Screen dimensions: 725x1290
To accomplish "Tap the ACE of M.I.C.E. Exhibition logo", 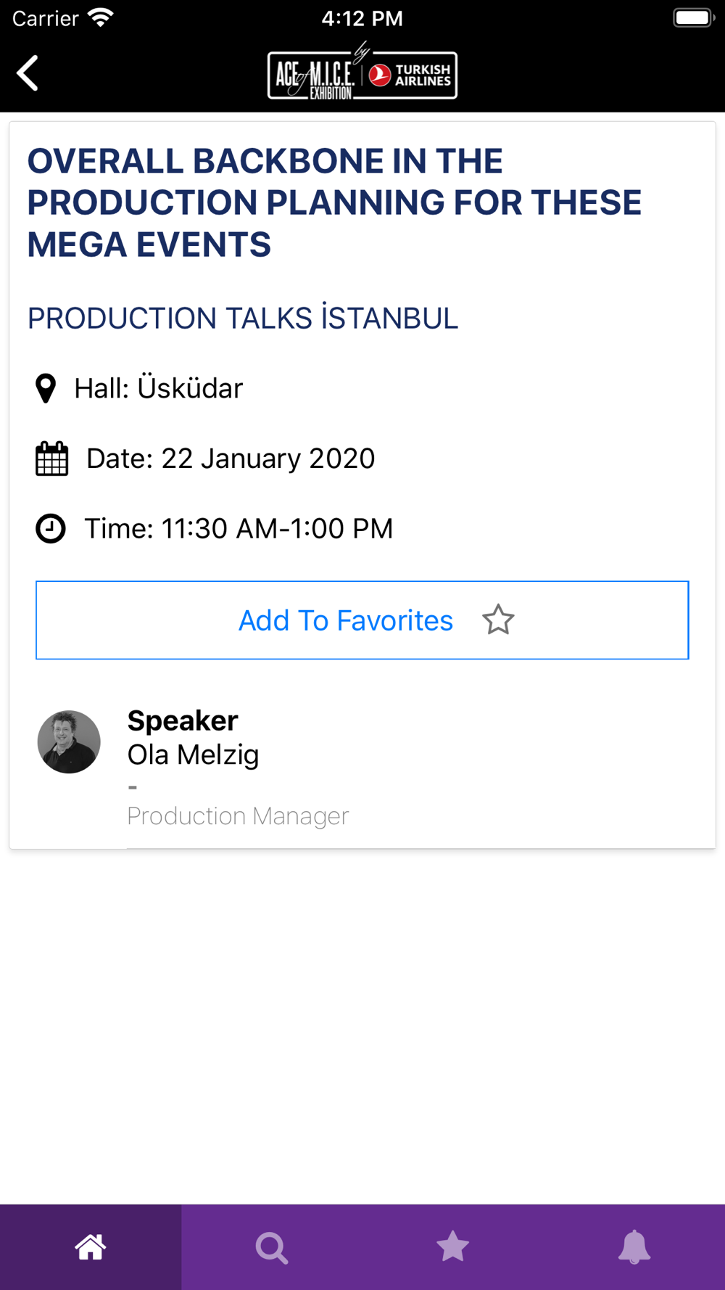I will (x=315, y=75).
